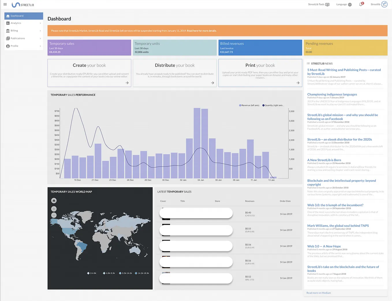Toggle the 14.2k-18.9k map legend range
The image size is (392, 301).
142,273
